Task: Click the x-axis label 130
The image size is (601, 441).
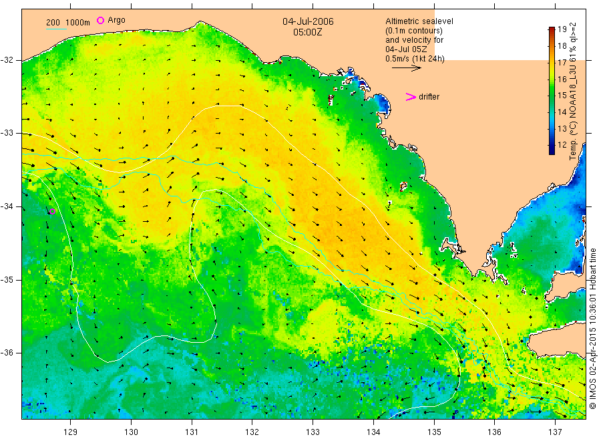Action: click(131, 432)
